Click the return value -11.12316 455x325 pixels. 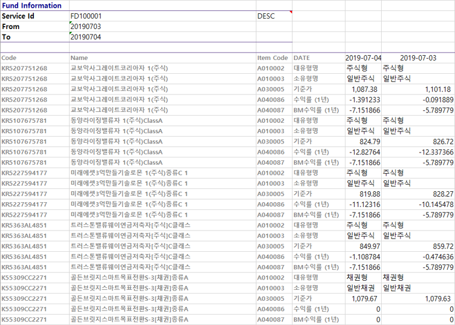[x=364, y=204]
